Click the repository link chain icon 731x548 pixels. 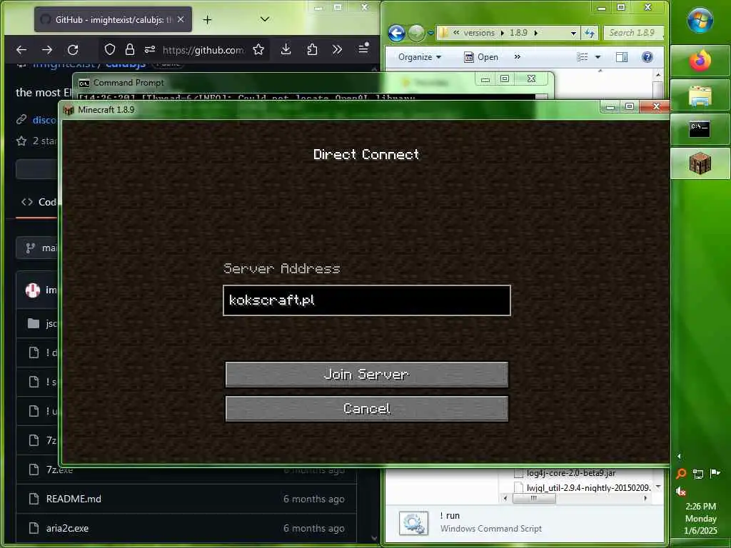tap(21, 120)
